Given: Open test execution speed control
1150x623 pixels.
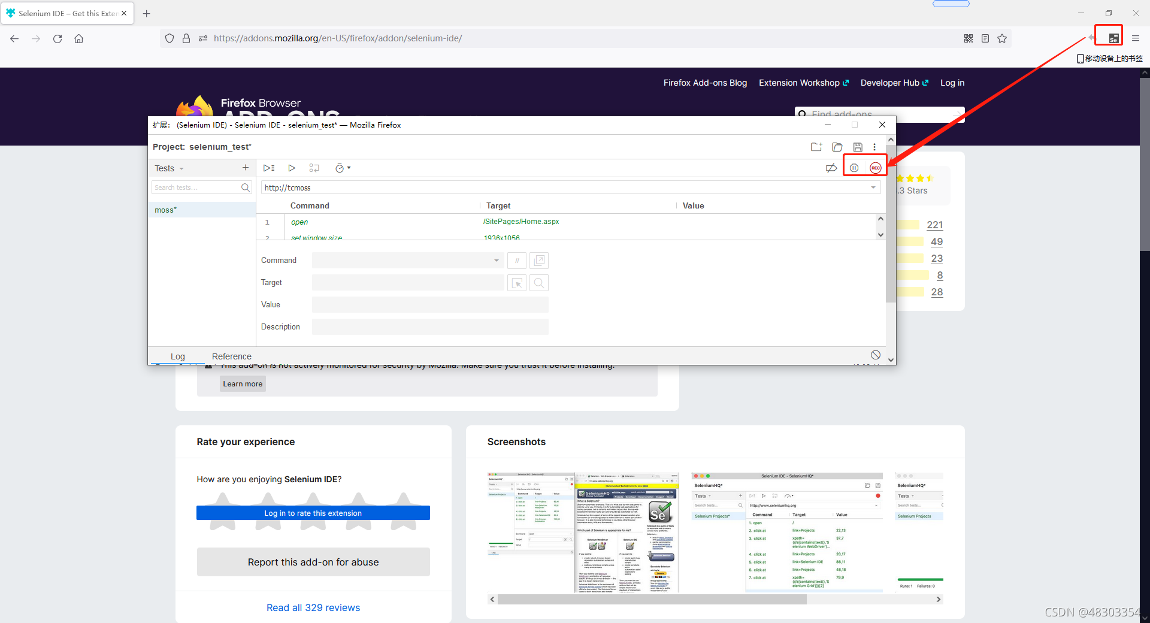Looking at the screenshot, I should pyautogui.click(x=343, y=168).
